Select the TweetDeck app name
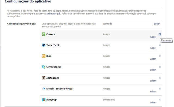Screen dimensions: 174x107 (x=53, y=45)
